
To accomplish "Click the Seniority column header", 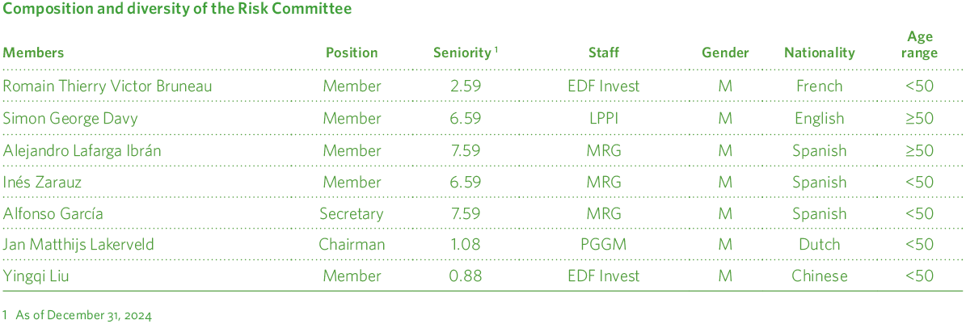I will tap(462, 53).
